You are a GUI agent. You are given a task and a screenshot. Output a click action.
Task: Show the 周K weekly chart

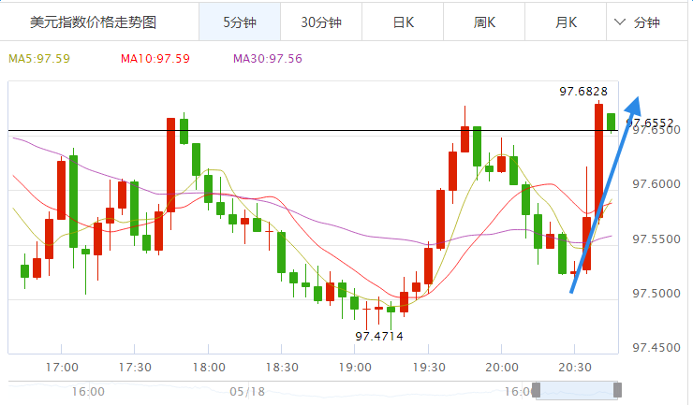coord(485,22)
